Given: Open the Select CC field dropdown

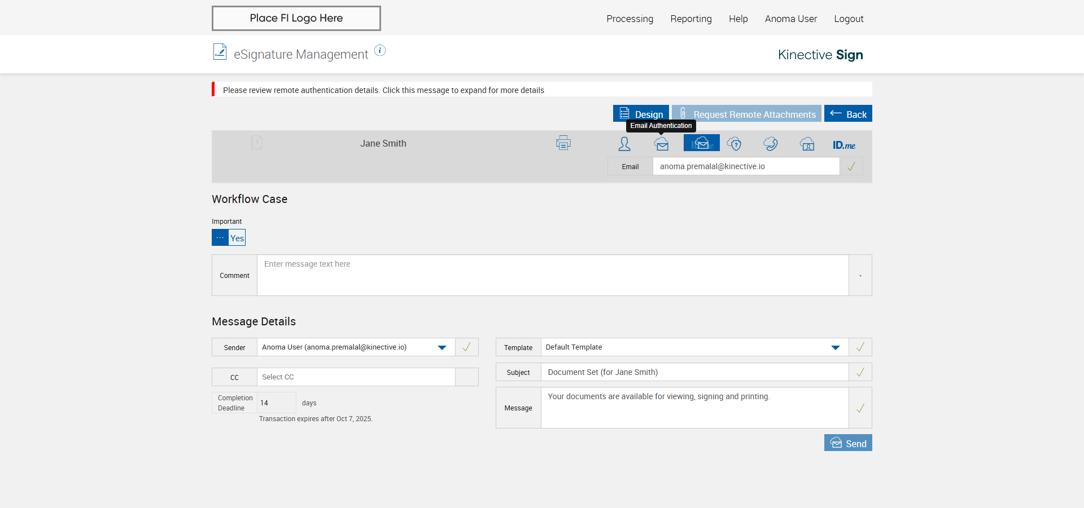Looking at the screenshot, I should pyautogui.click(x=356, y=377).
